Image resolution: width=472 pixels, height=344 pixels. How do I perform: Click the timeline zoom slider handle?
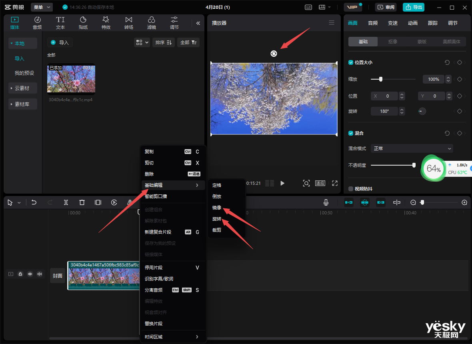422,202
